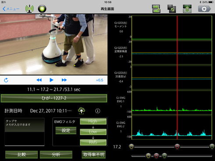Tap the loop replay icon
The image size is (215, 161).
pyautogui.click(x=6, y=80)
